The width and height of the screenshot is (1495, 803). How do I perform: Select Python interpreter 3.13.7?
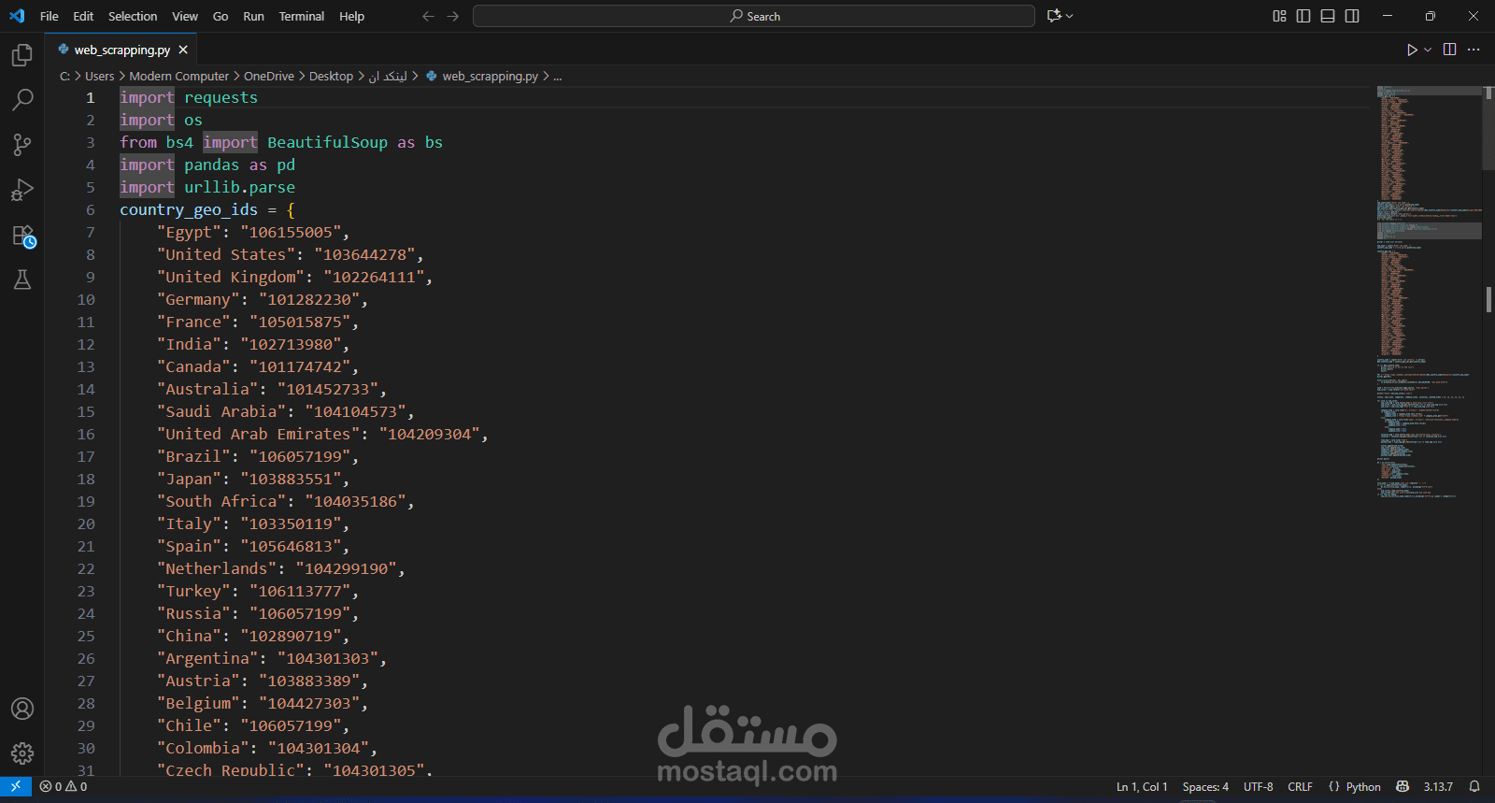(x=1438, y=786)
